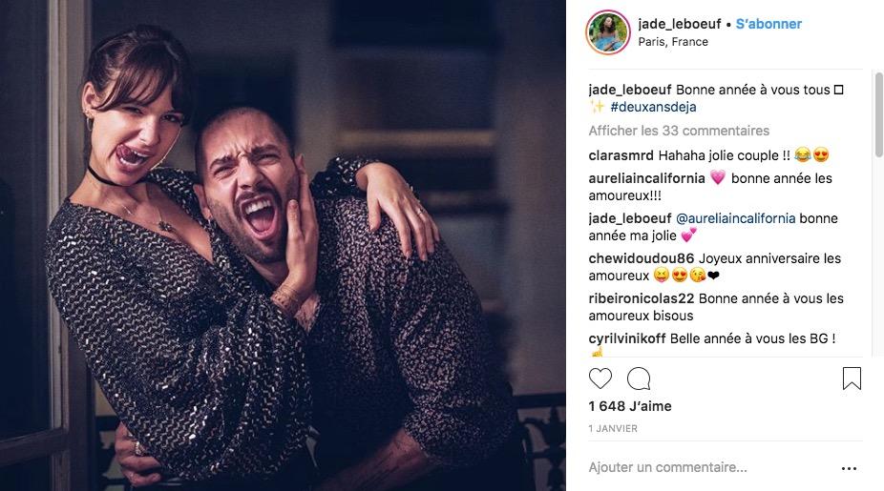Show the 1 648 J'aime likes list
This screenshot has width=884, height=491.
(x=630, y=406)
